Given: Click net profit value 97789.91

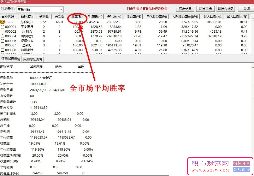Looking at the screenshot, I should [x=114, y=32].
